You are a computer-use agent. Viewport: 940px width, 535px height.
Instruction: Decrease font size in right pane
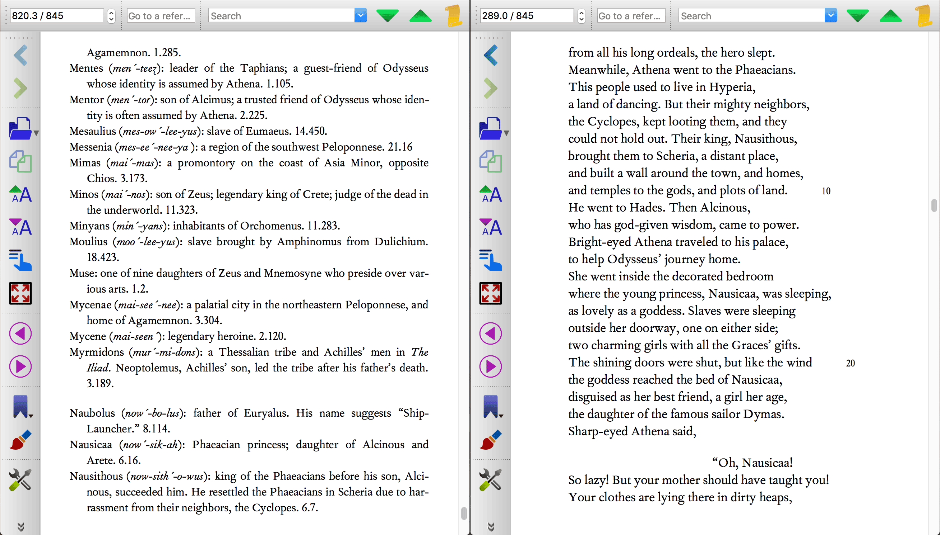pos(491,227)
